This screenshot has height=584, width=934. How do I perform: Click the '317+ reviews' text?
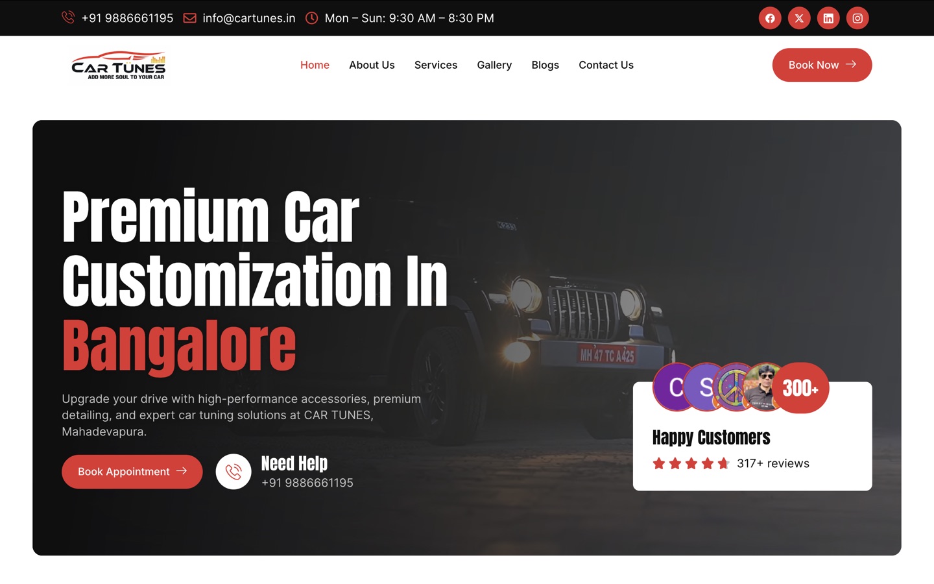(773, 463)
